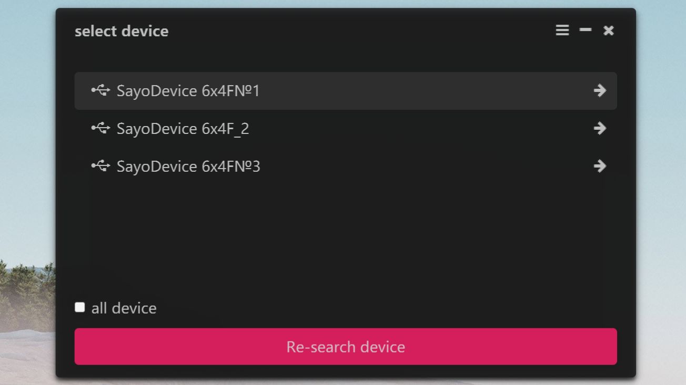This screenshot has width=686, height=385.
Task: Click USB icon beside SayoDevice 6x4F№1
Action: tap(100, 90)
